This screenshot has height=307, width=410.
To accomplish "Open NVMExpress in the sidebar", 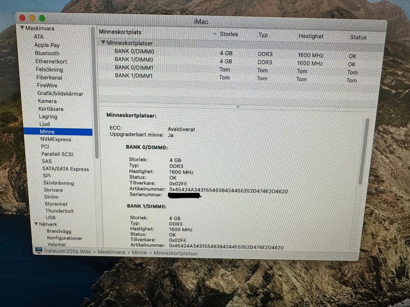I will pyautogui.click(x=56, y=139).
